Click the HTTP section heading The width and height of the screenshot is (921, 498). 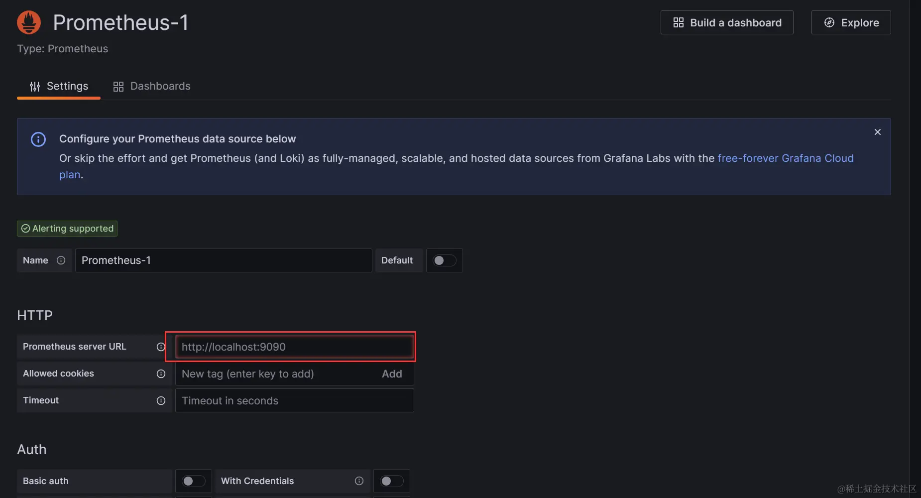click(x=35, y=315)
